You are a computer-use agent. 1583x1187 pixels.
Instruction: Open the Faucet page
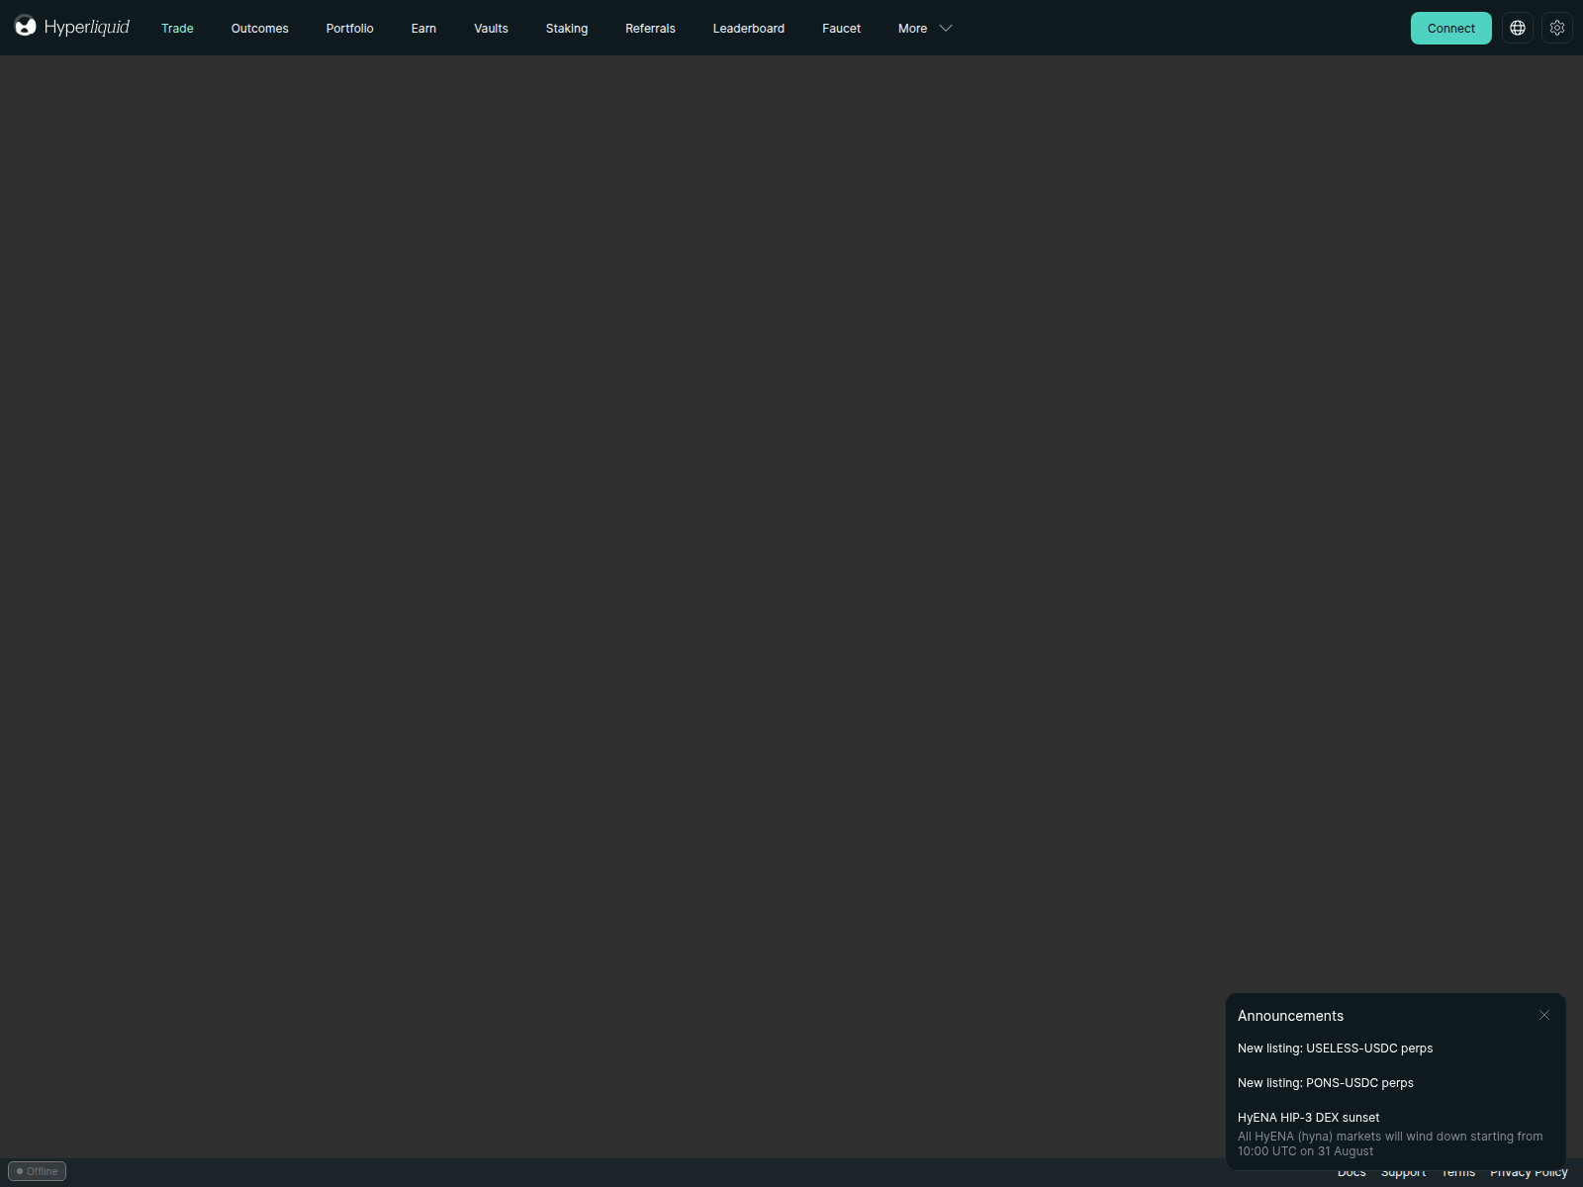[x=841, y=29]
